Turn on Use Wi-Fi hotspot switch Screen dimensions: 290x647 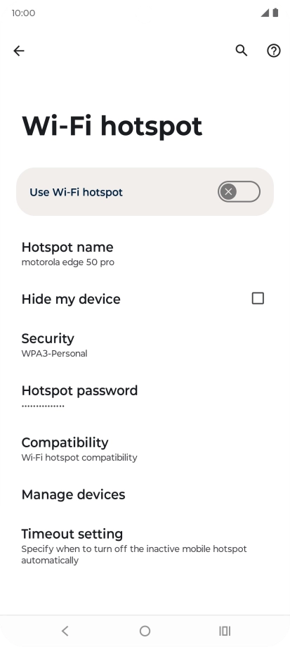point(239,191)
